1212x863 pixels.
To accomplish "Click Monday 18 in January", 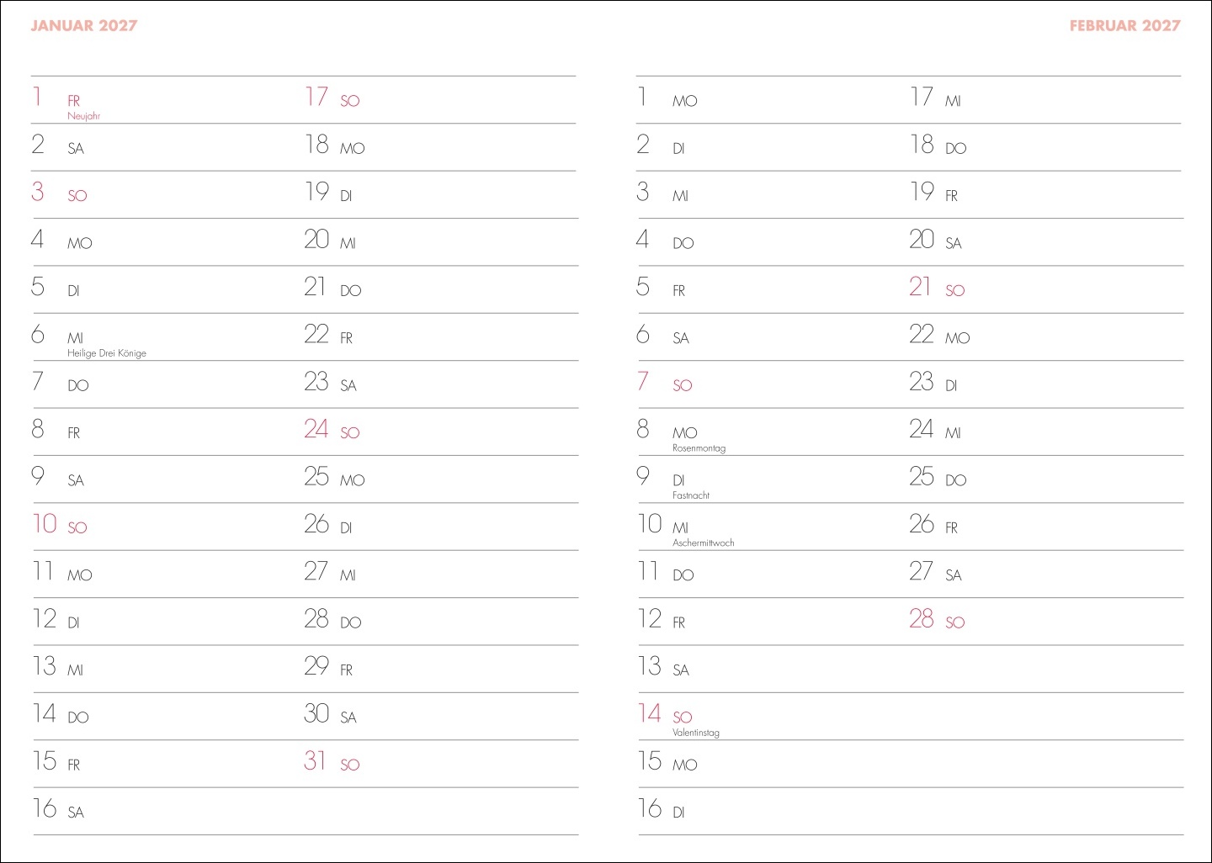I will (x=333, y=146).
